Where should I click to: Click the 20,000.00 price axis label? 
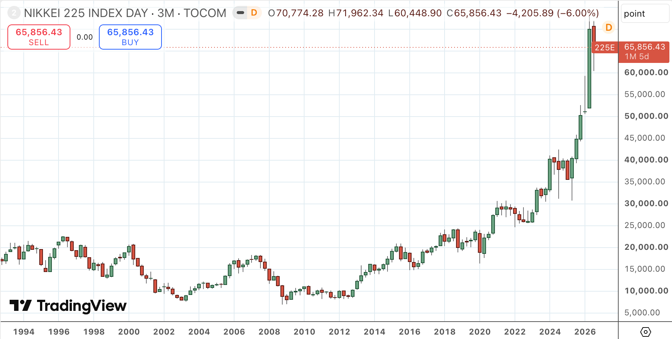[x=646, y=247]
